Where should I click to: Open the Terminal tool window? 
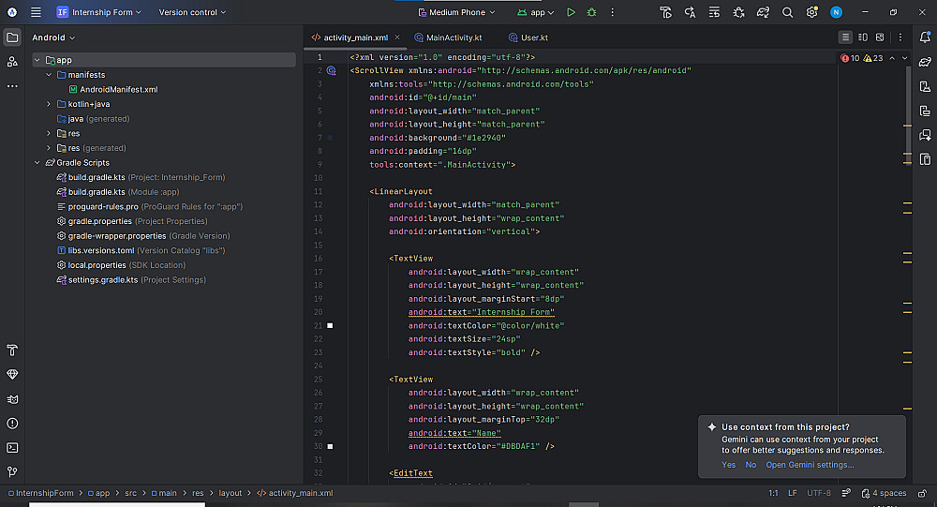point(12,448)
